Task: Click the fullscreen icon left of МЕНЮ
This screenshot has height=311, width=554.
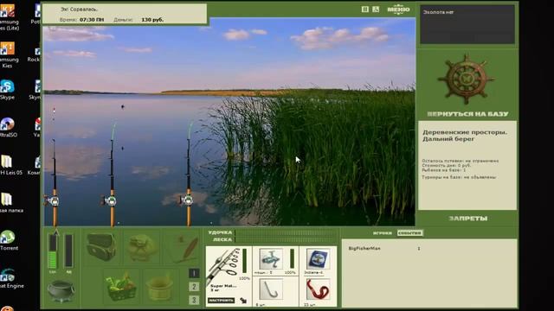Action: coord(376,10)
